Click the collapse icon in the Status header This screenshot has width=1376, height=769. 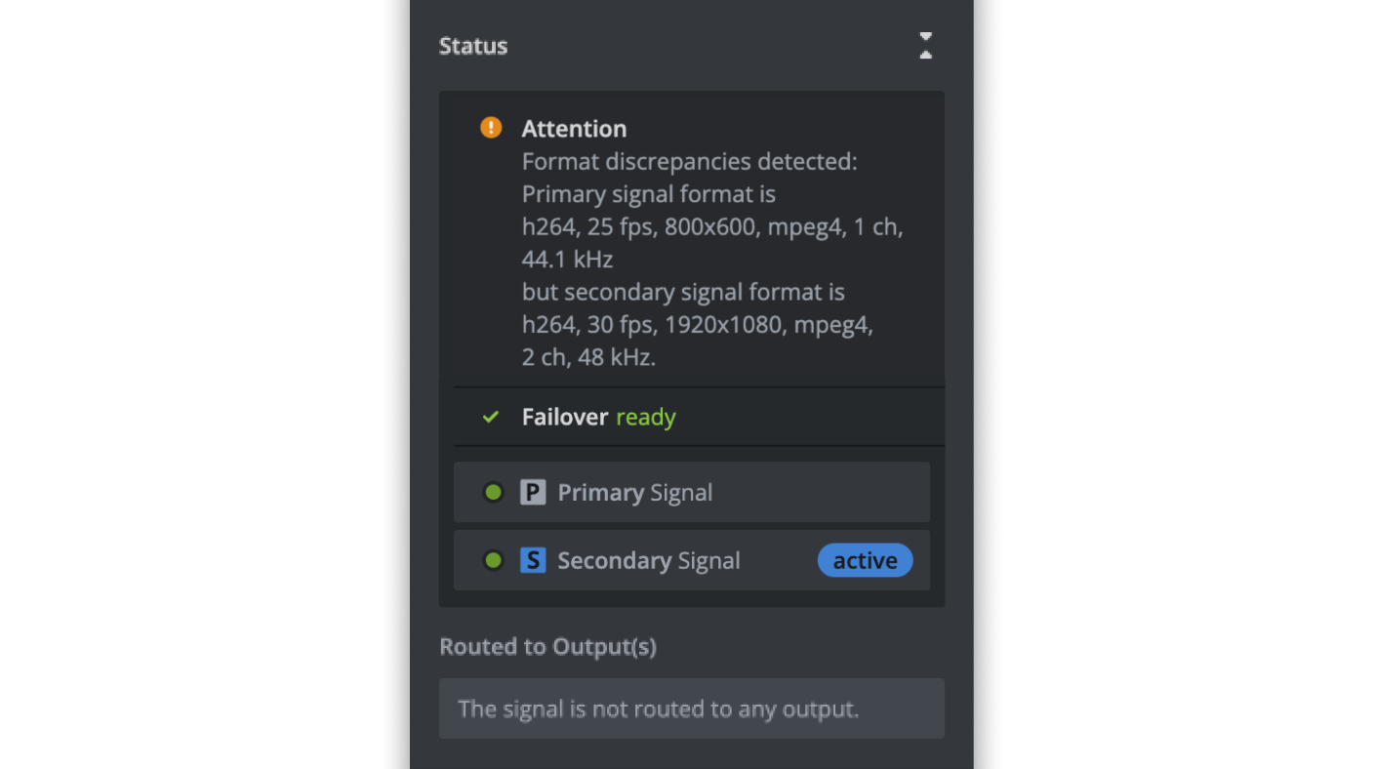point(925,45)
